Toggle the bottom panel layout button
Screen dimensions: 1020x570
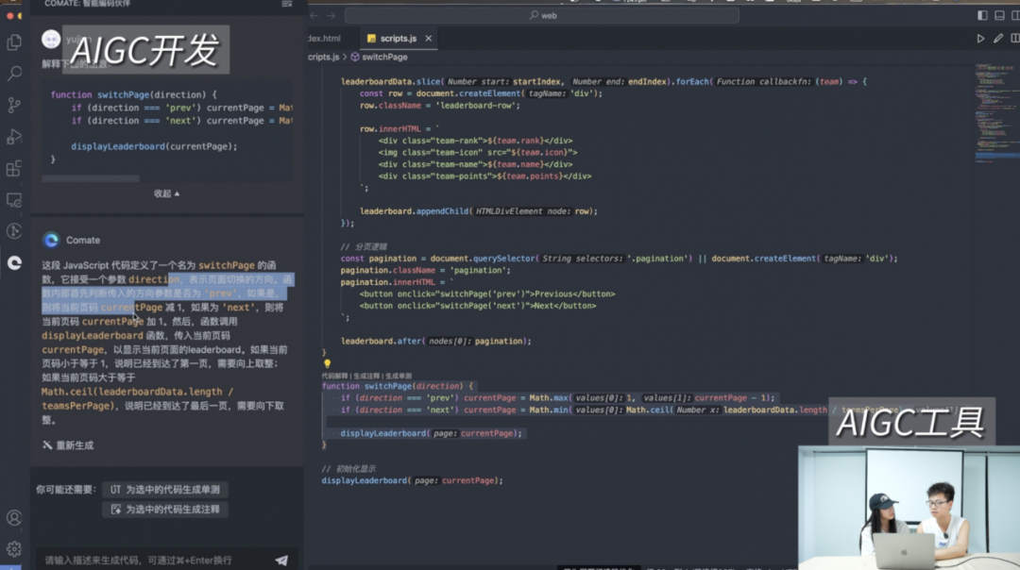[x=999, y=15]
